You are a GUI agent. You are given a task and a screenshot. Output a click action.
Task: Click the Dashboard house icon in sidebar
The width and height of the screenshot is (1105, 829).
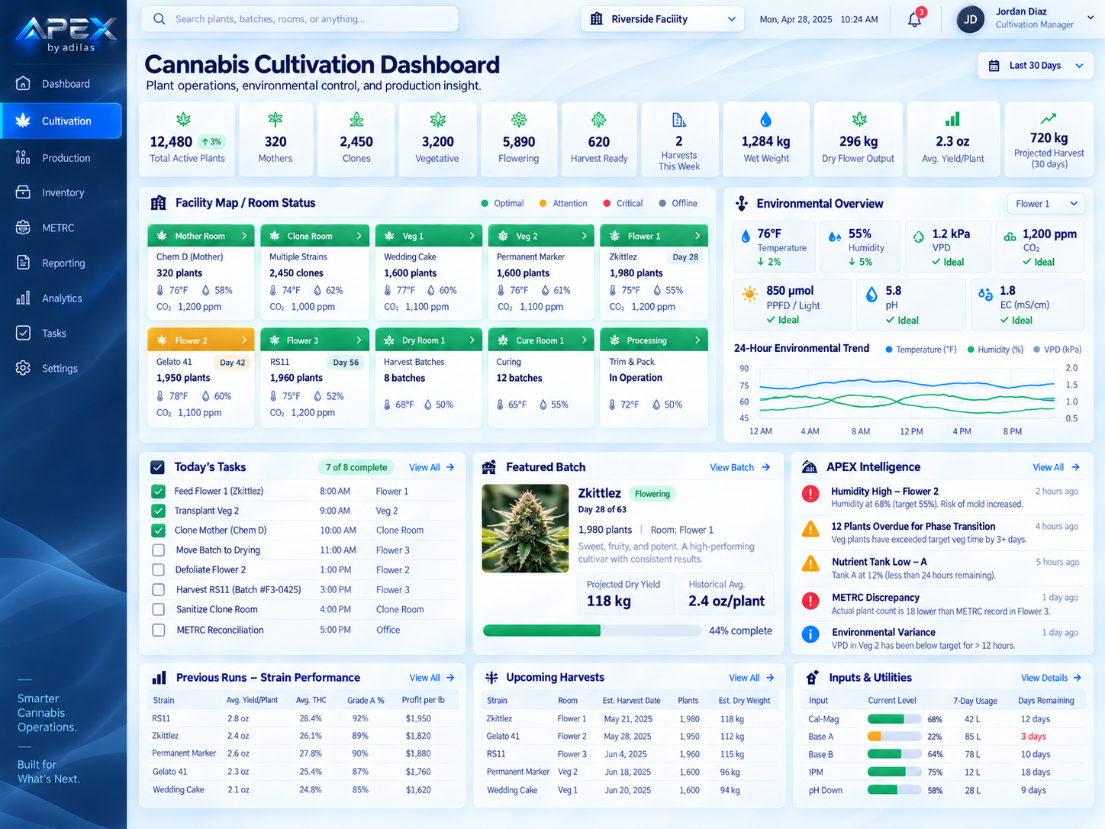23,83
